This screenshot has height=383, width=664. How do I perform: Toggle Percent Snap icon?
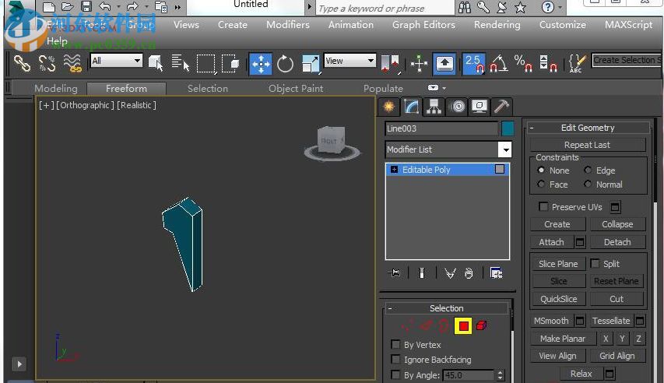point(523,64)
